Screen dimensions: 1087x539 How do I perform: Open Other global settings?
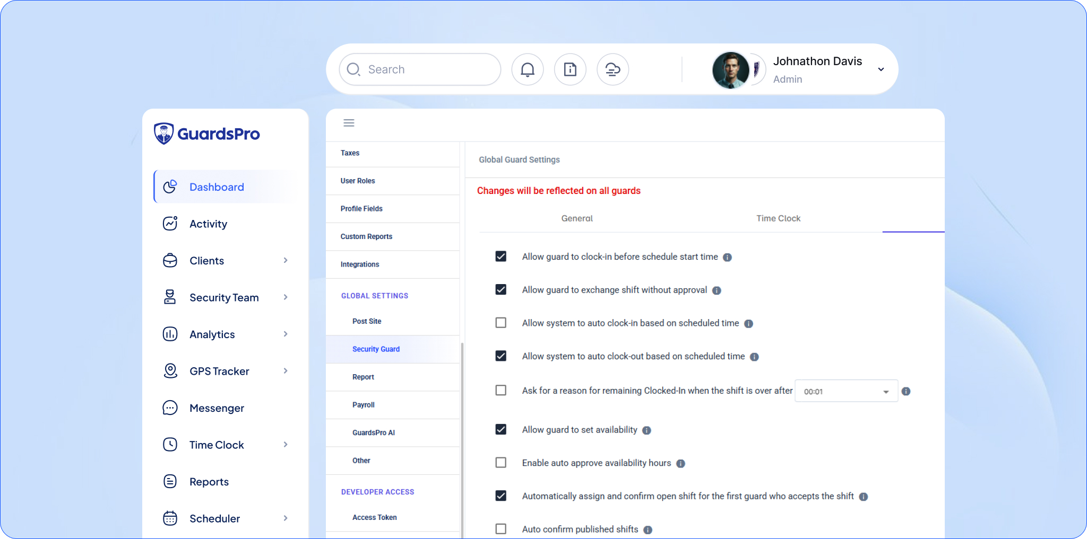pyautogui.click(x=393, y=461)
